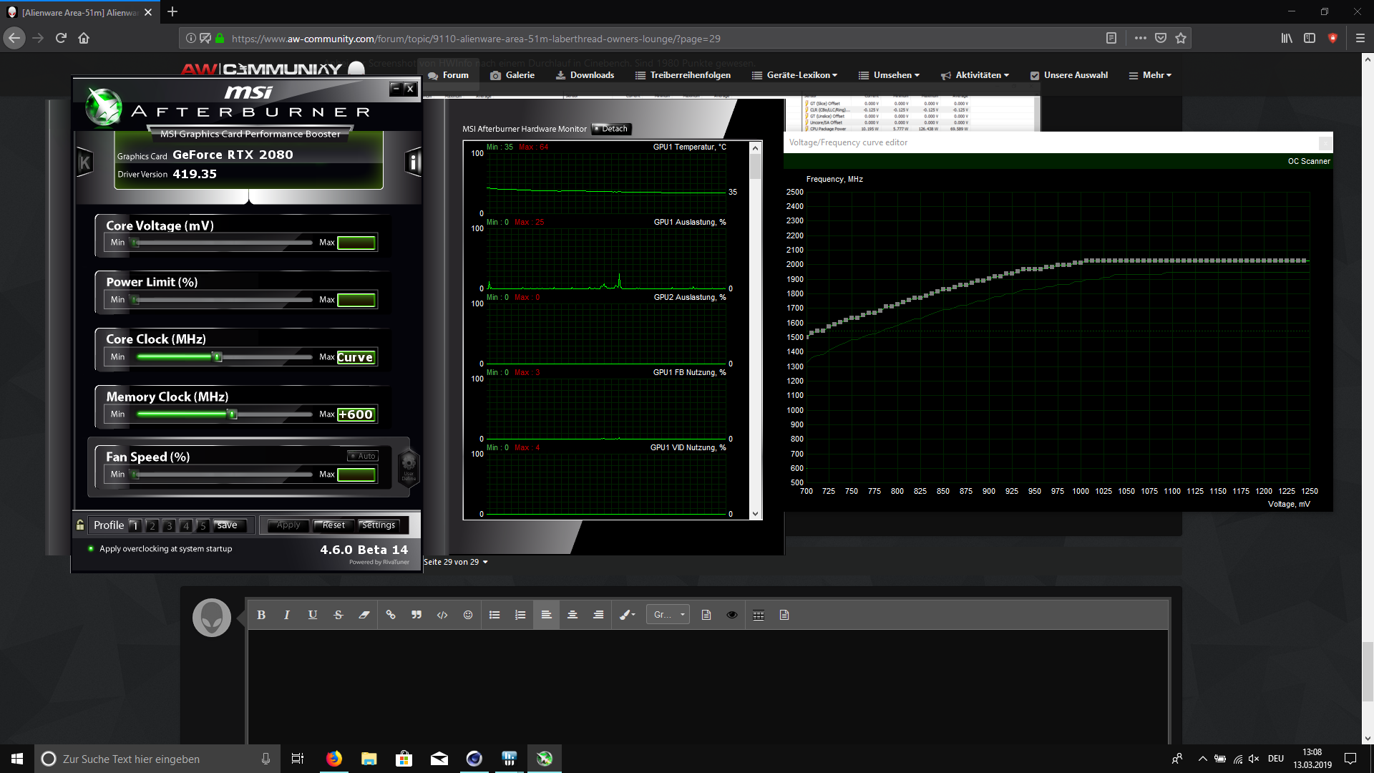1374x773 pixels.
Task: Open the Seite 29 von 29 page dropdown
Action: (x=456, y=562)
